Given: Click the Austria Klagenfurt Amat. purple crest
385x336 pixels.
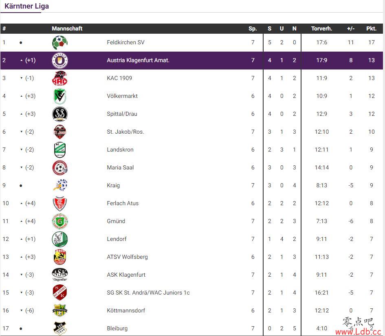Looking at the screenshot, I should click(59, 61).
